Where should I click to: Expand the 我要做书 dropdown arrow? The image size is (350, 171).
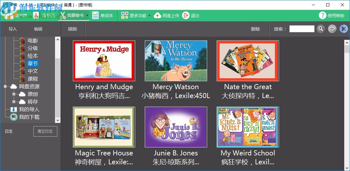[87, 15]
